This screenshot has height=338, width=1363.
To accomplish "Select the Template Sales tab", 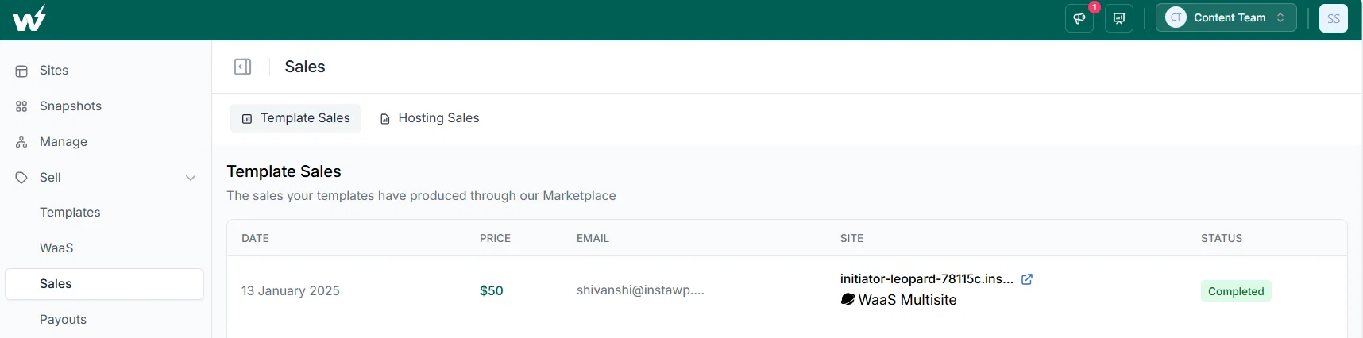I will click(295, 118).
